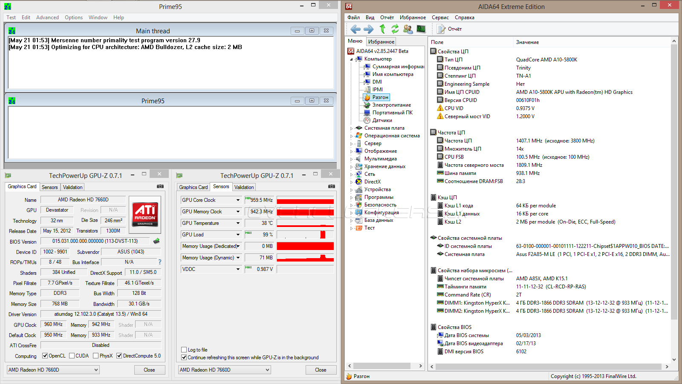The height and width of the screenshot is (384, 682).
Task: Click the yellow X DirectX icon
Action: coord(359,182)
